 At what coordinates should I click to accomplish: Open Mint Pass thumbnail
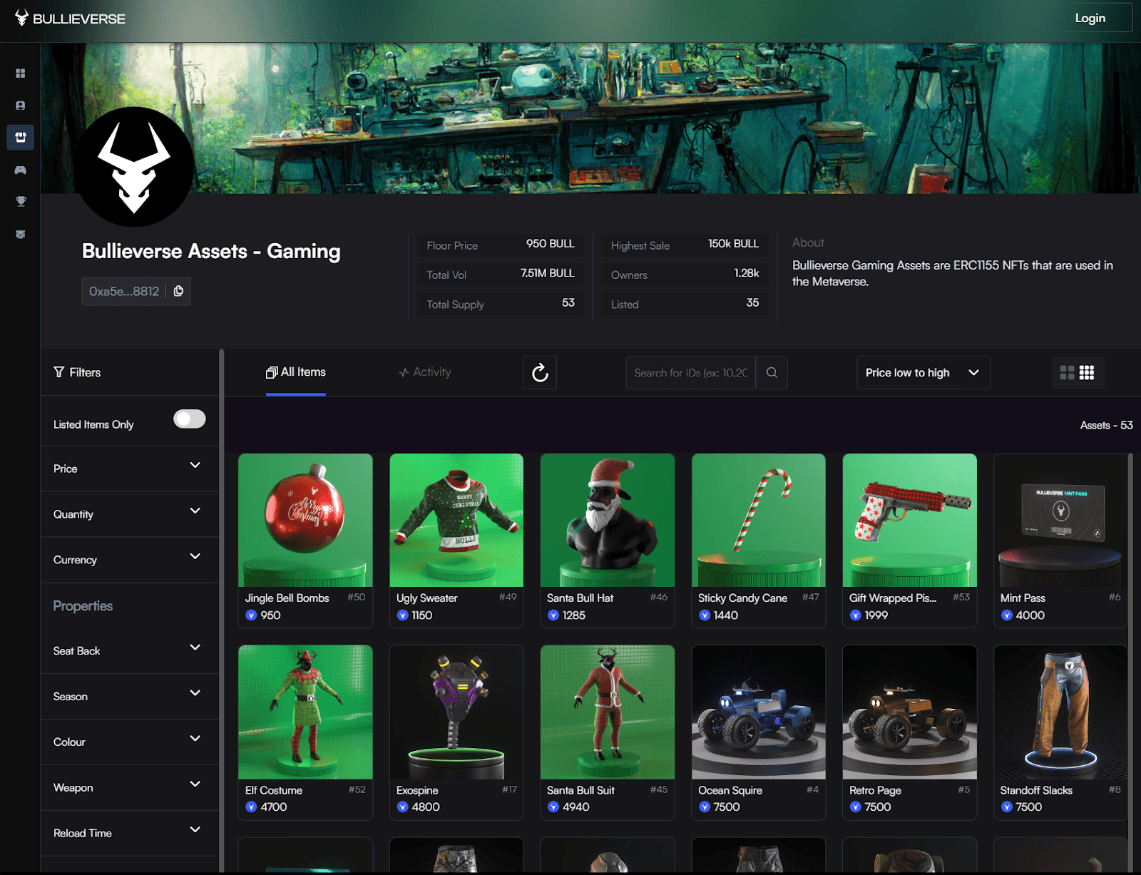coord(1061,521)
